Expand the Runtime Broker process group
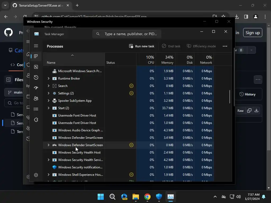Image resolution: width=271 pixels, height=203 pixels. click(x=49, y=78)
